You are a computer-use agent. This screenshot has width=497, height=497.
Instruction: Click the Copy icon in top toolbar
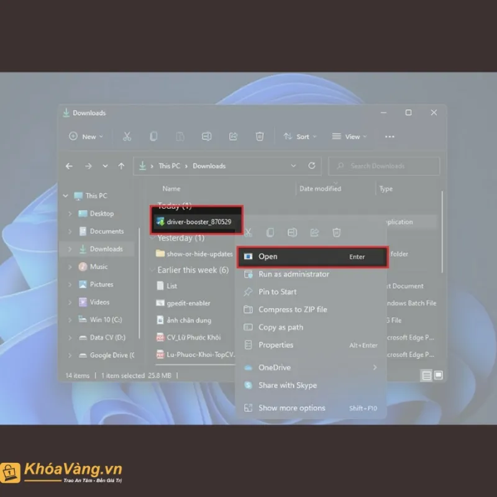pyautogui.click(x=153, y=137)
